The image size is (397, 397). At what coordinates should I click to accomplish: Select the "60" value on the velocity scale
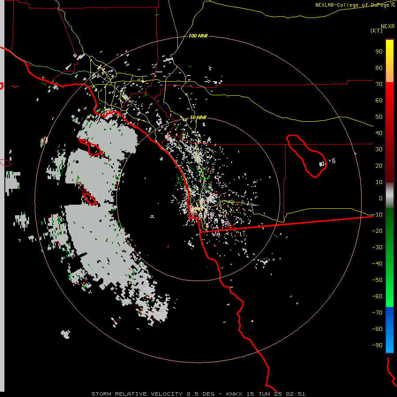tap(379, 101)
